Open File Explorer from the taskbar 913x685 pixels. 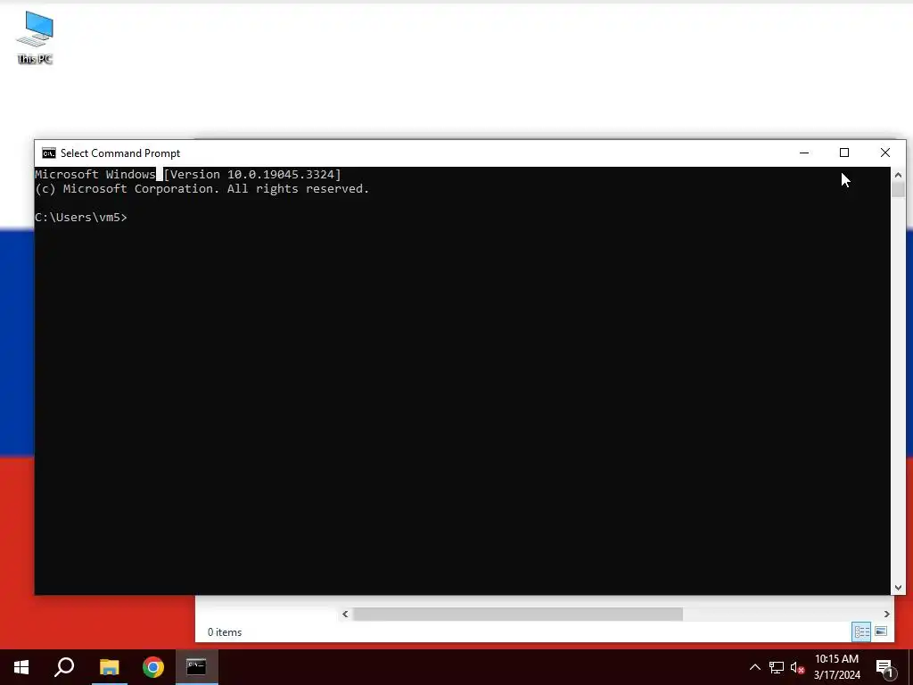[109, 667]
